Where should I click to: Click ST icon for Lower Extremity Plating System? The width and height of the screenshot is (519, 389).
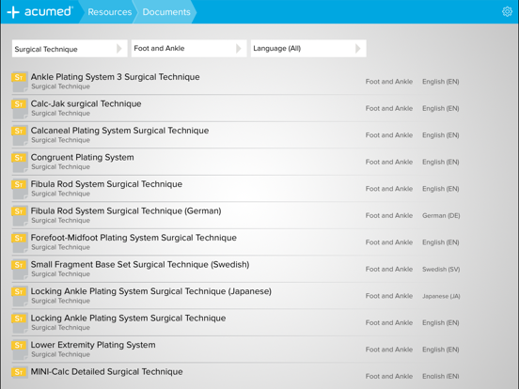(x=19, y=350)
